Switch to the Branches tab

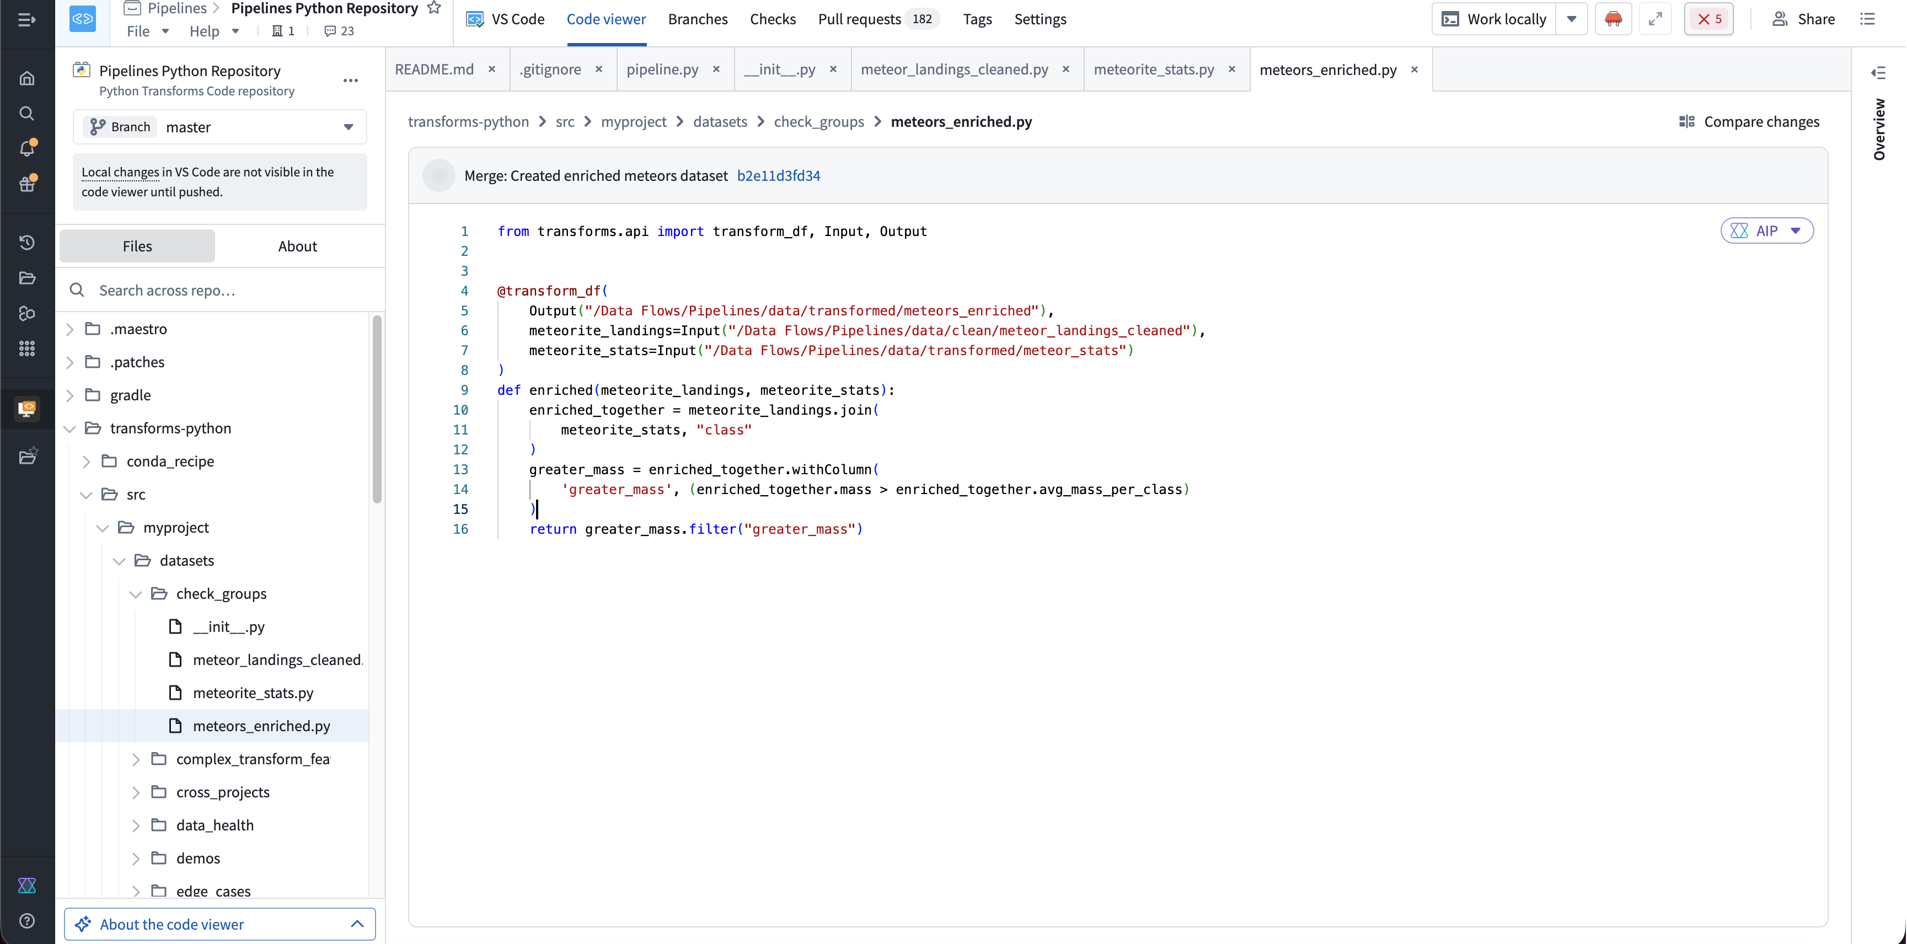click(698, 19)
